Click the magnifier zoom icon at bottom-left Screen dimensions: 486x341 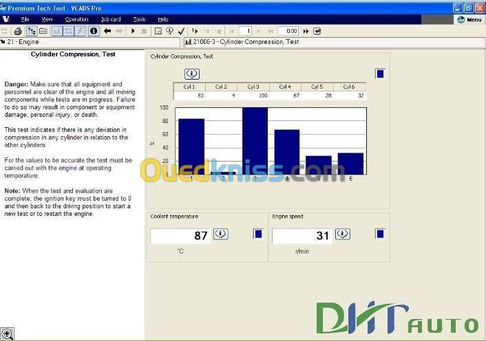pyautogui.click(x=8, y=334)
